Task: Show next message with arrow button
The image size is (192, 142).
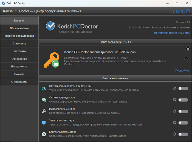Action: click(x=186, y=59)
